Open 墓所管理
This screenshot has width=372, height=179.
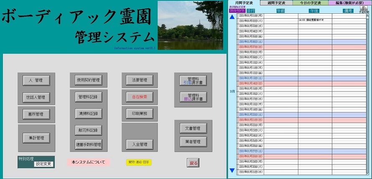(x=36, y=114)
